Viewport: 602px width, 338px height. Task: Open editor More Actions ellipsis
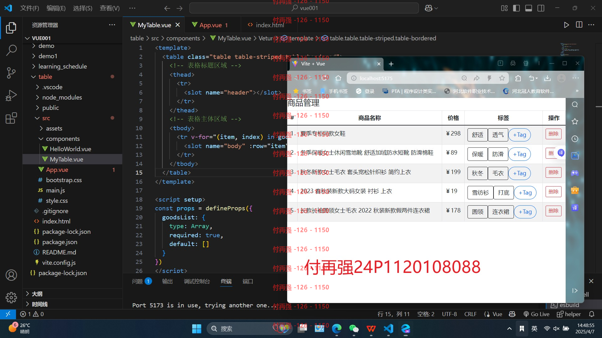(x=591, y=25)
